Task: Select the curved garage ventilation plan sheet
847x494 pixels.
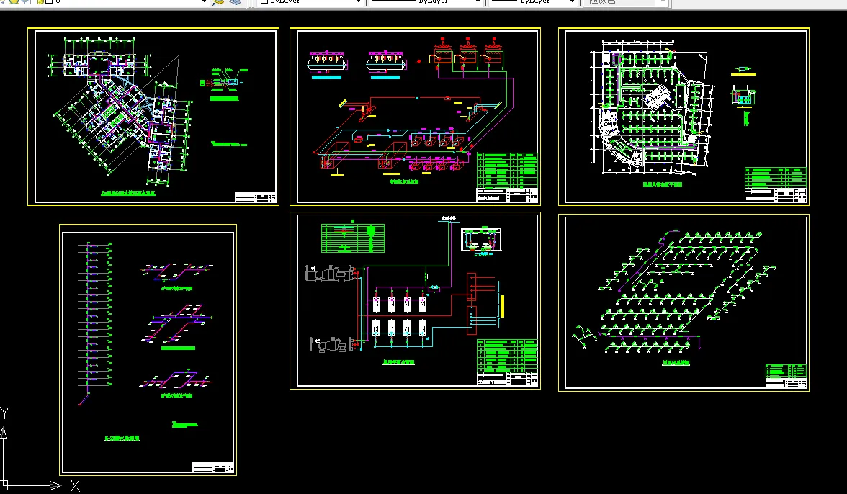Action: (x=684, y=117)
